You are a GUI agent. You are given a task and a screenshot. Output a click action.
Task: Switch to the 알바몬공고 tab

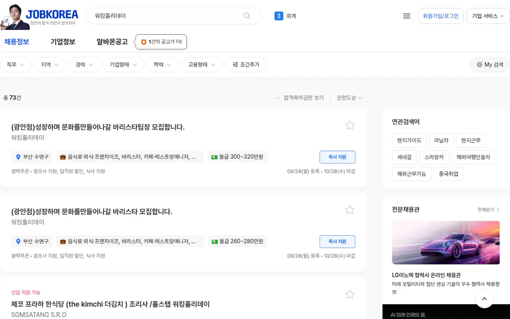tap(112, 42)
